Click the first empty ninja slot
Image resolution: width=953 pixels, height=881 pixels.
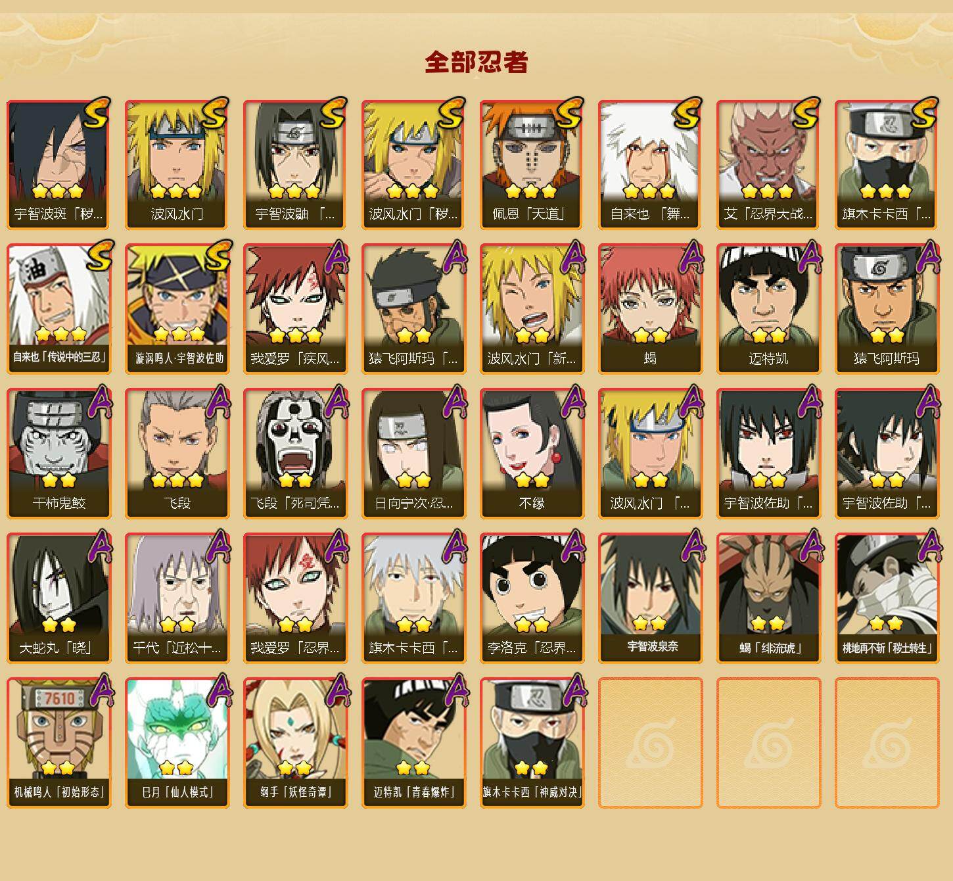[x=651, y=743]
